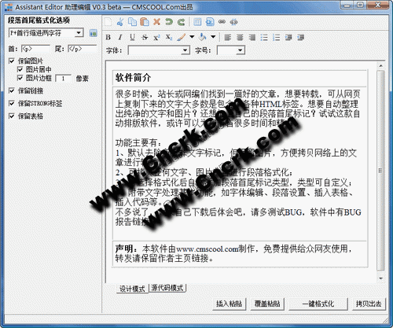
Task: Click the cut scissors icon
Action: (x=120, y=22)
